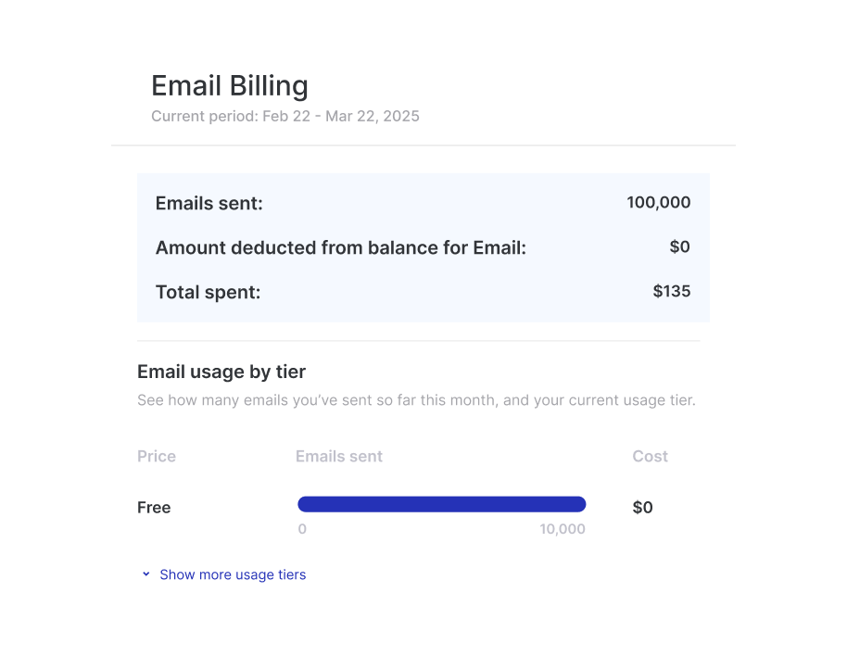Open the Show more usage tiers link
The width and height of the screenshot is (847, 656).
pyautogui.click(x=233, y=574)
